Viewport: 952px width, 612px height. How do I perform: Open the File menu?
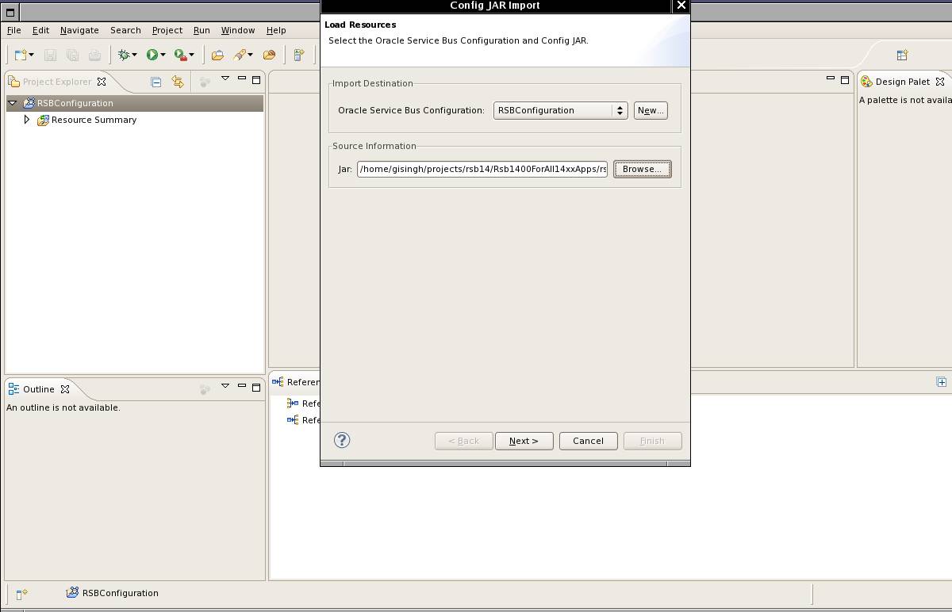click(14, 30)
